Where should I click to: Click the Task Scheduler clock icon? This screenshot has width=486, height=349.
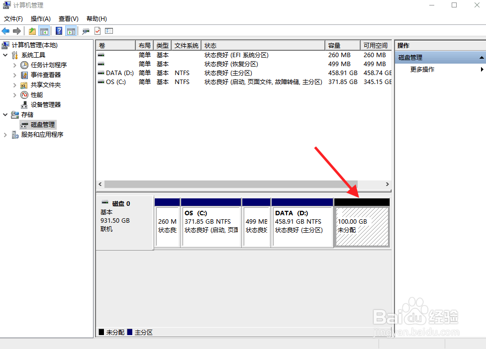[x=24, y=65]
